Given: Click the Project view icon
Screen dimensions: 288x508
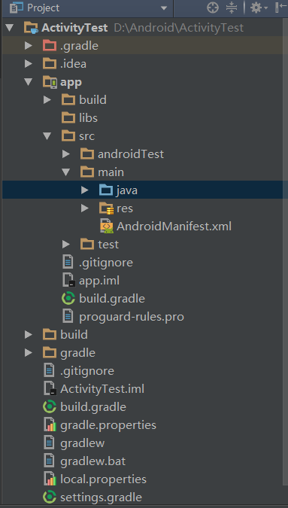Looking at the screenshot, I should tap(17, 8).
